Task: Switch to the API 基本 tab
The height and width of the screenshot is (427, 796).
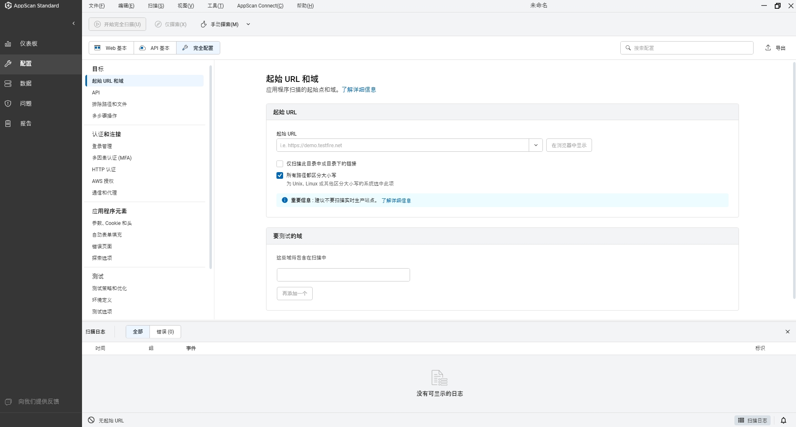Action: pyautogui.click(x=155, y=48)
